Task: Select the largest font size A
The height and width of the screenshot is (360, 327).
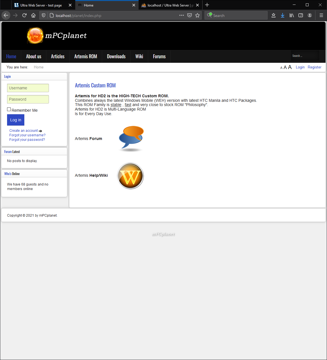Action: tap(290, 67)
